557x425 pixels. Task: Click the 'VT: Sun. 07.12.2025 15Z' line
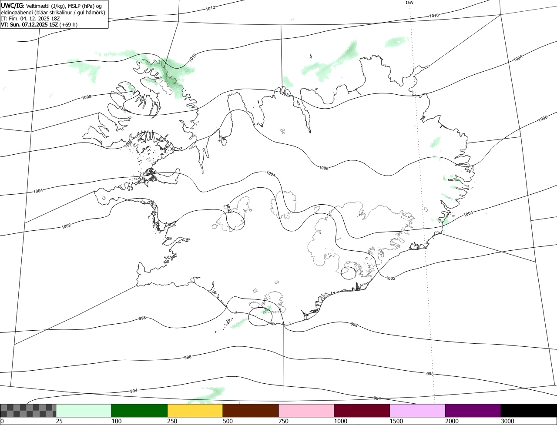coord(29,24)
